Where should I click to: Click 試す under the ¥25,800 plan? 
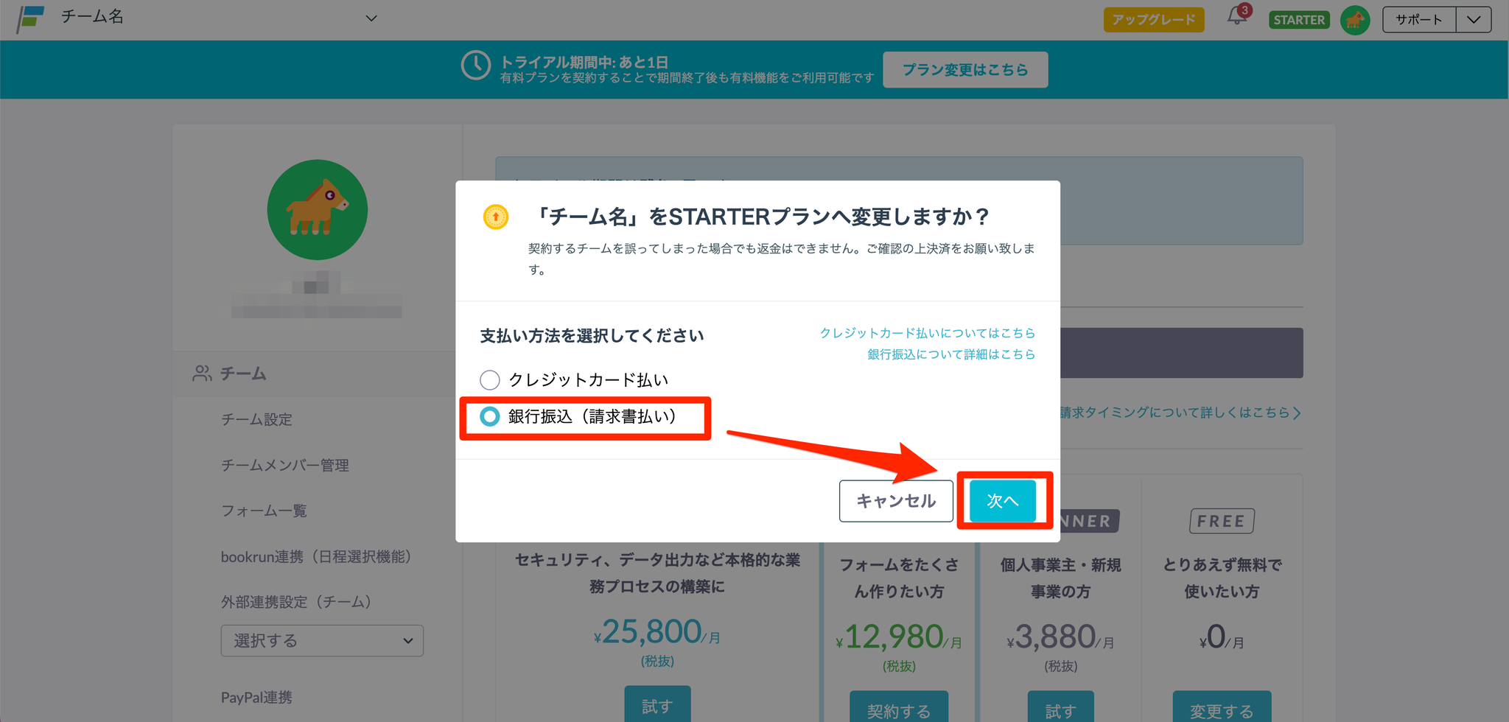[x=657, y=706]
